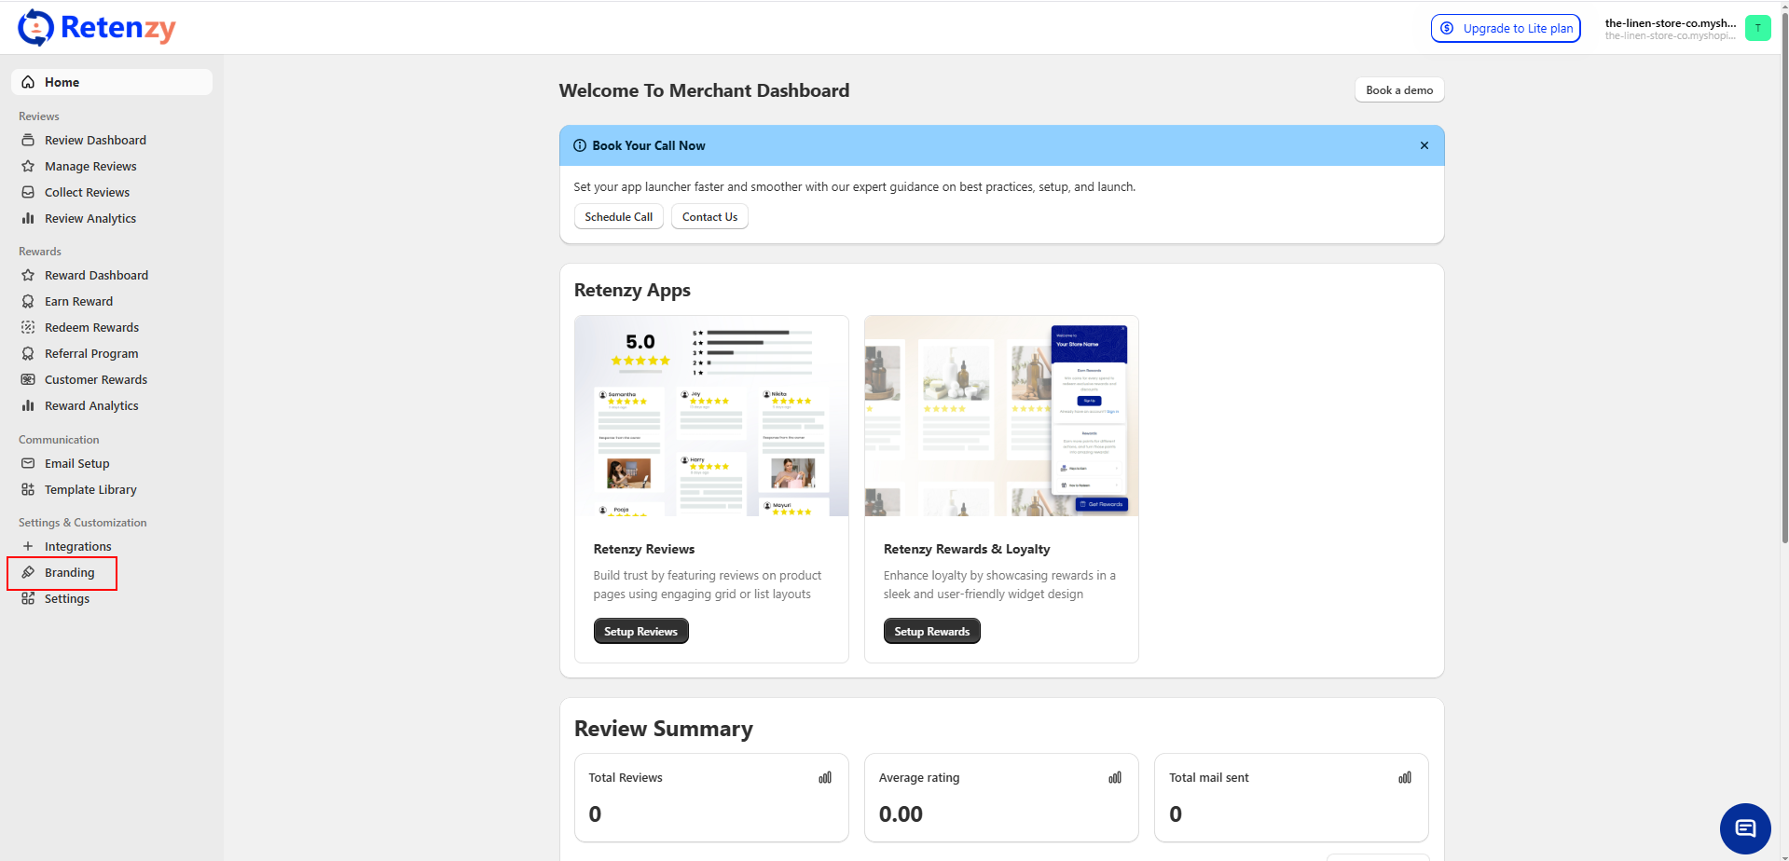Open Review Dashboard from sidebar
Screen dimensions: 1789x861
95,141
